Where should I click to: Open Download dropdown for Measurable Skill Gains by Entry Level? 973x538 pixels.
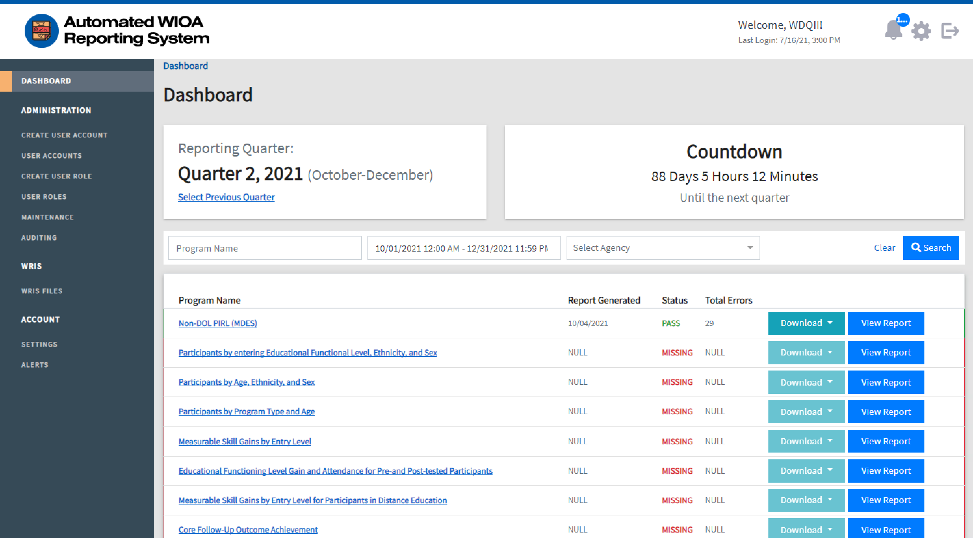(x=806, y=441)
